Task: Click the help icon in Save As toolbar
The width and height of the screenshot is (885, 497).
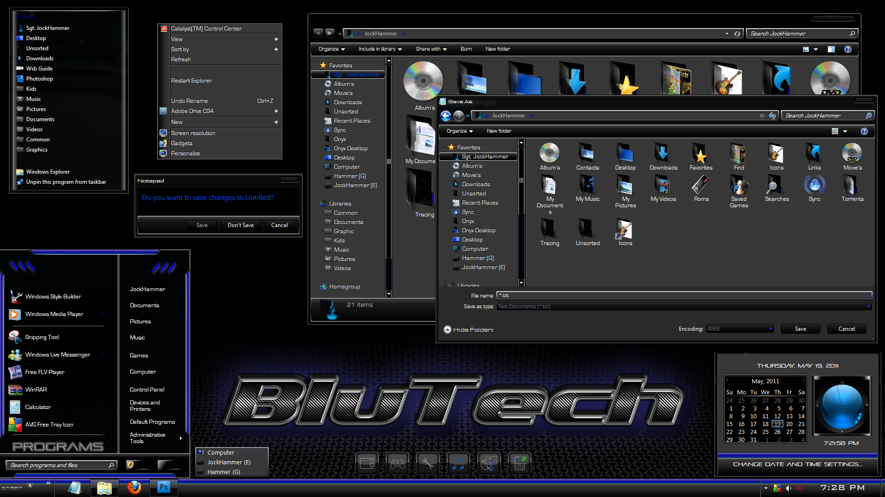Action: pos(864,131)
